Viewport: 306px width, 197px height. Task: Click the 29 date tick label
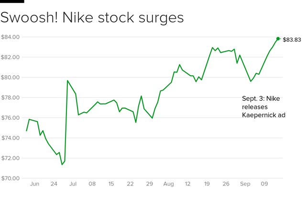click(x=149, y=183)
